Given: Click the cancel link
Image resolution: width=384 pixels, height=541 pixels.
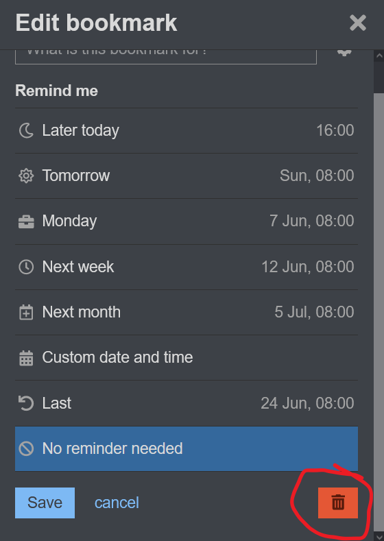Looking at the screenshot, I should (x=117, y=503).
